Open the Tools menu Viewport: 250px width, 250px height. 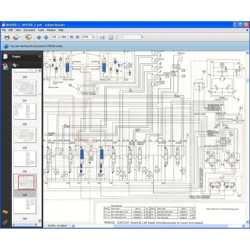[x=41, y=30]
